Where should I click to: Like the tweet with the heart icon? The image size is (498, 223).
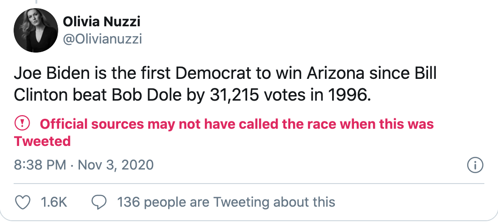click(23, 202)
